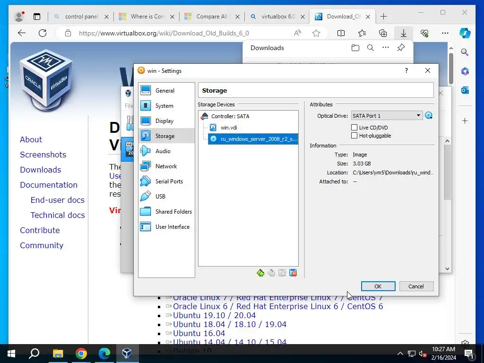
Task: Click the help question mark in Settings title bar
Action: [x=406, y=71]
